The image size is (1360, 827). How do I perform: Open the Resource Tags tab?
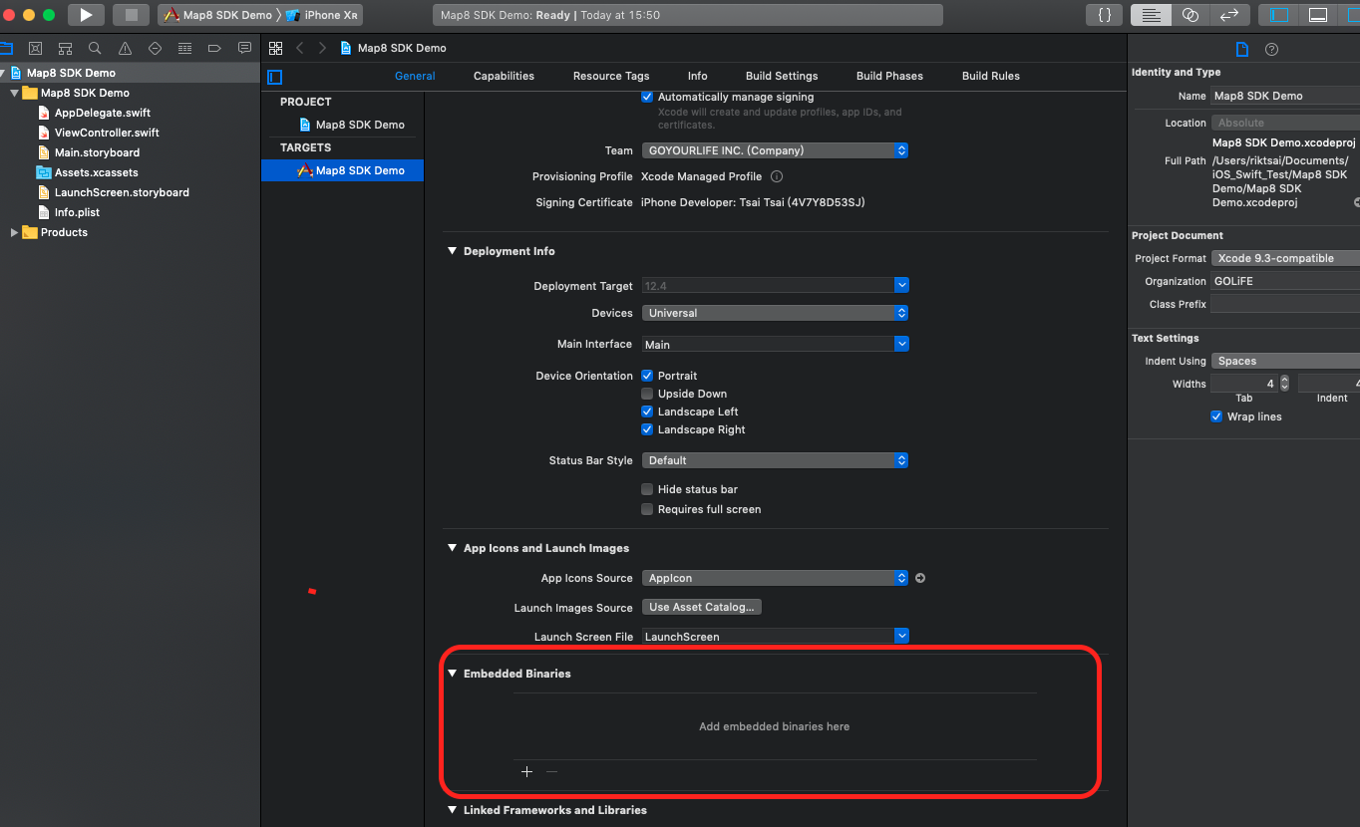(611, 76)
